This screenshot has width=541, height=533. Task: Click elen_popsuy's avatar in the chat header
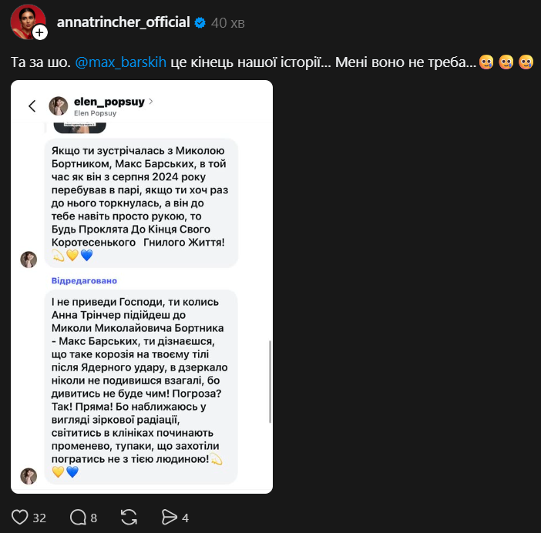point(59,106)
